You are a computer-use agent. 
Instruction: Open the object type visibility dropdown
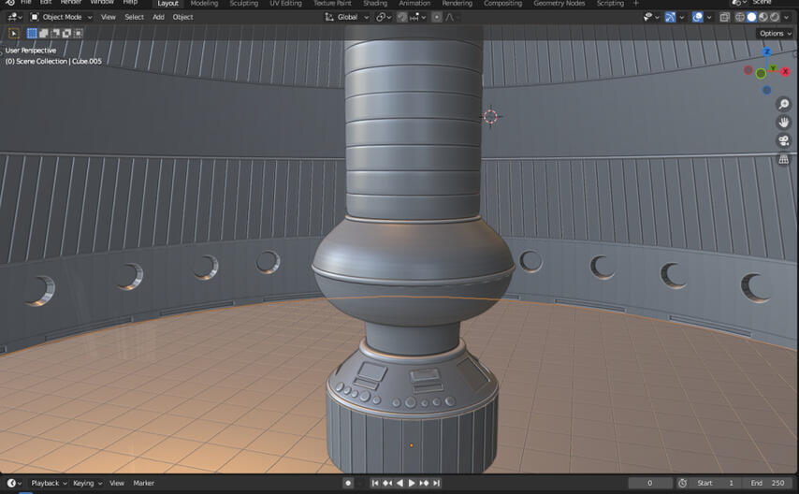click(x=651, y=18)
